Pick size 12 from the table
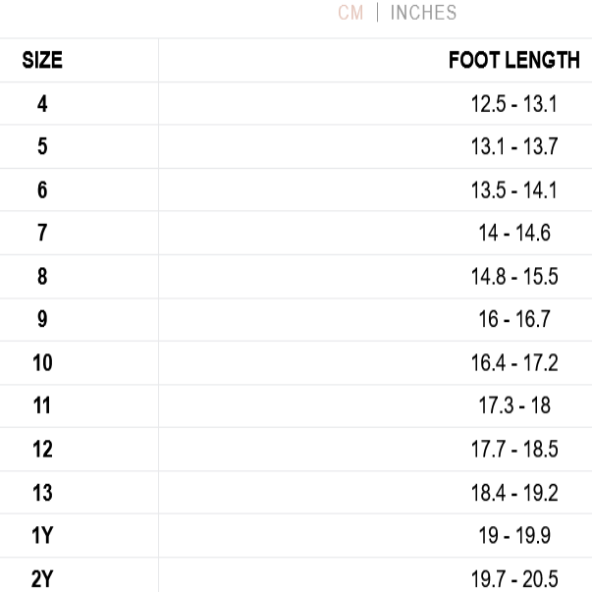This screenshot has height=592, width=592. click(x=42, y=450)
